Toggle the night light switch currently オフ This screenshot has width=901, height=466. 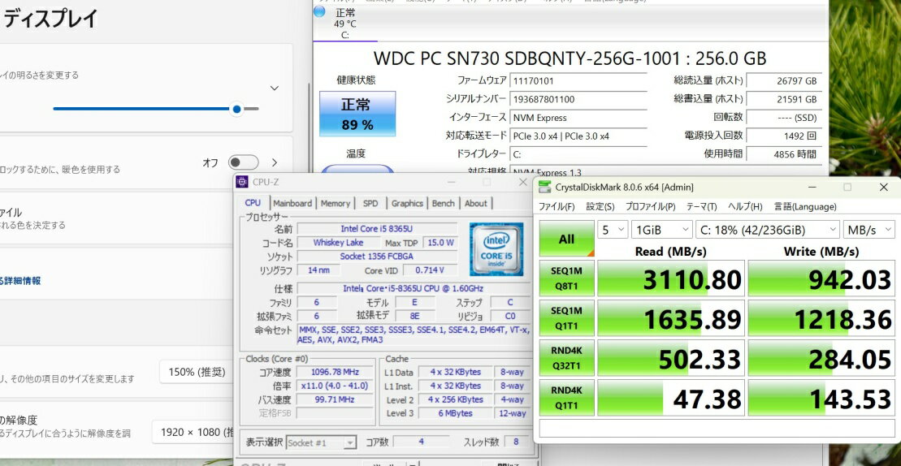(x=243, y=162)
